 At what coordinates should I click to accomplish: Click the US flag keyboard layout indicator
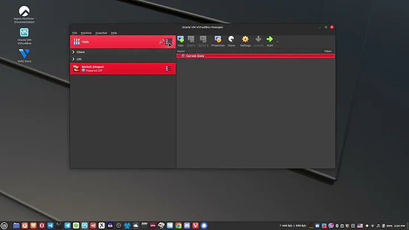360,225
